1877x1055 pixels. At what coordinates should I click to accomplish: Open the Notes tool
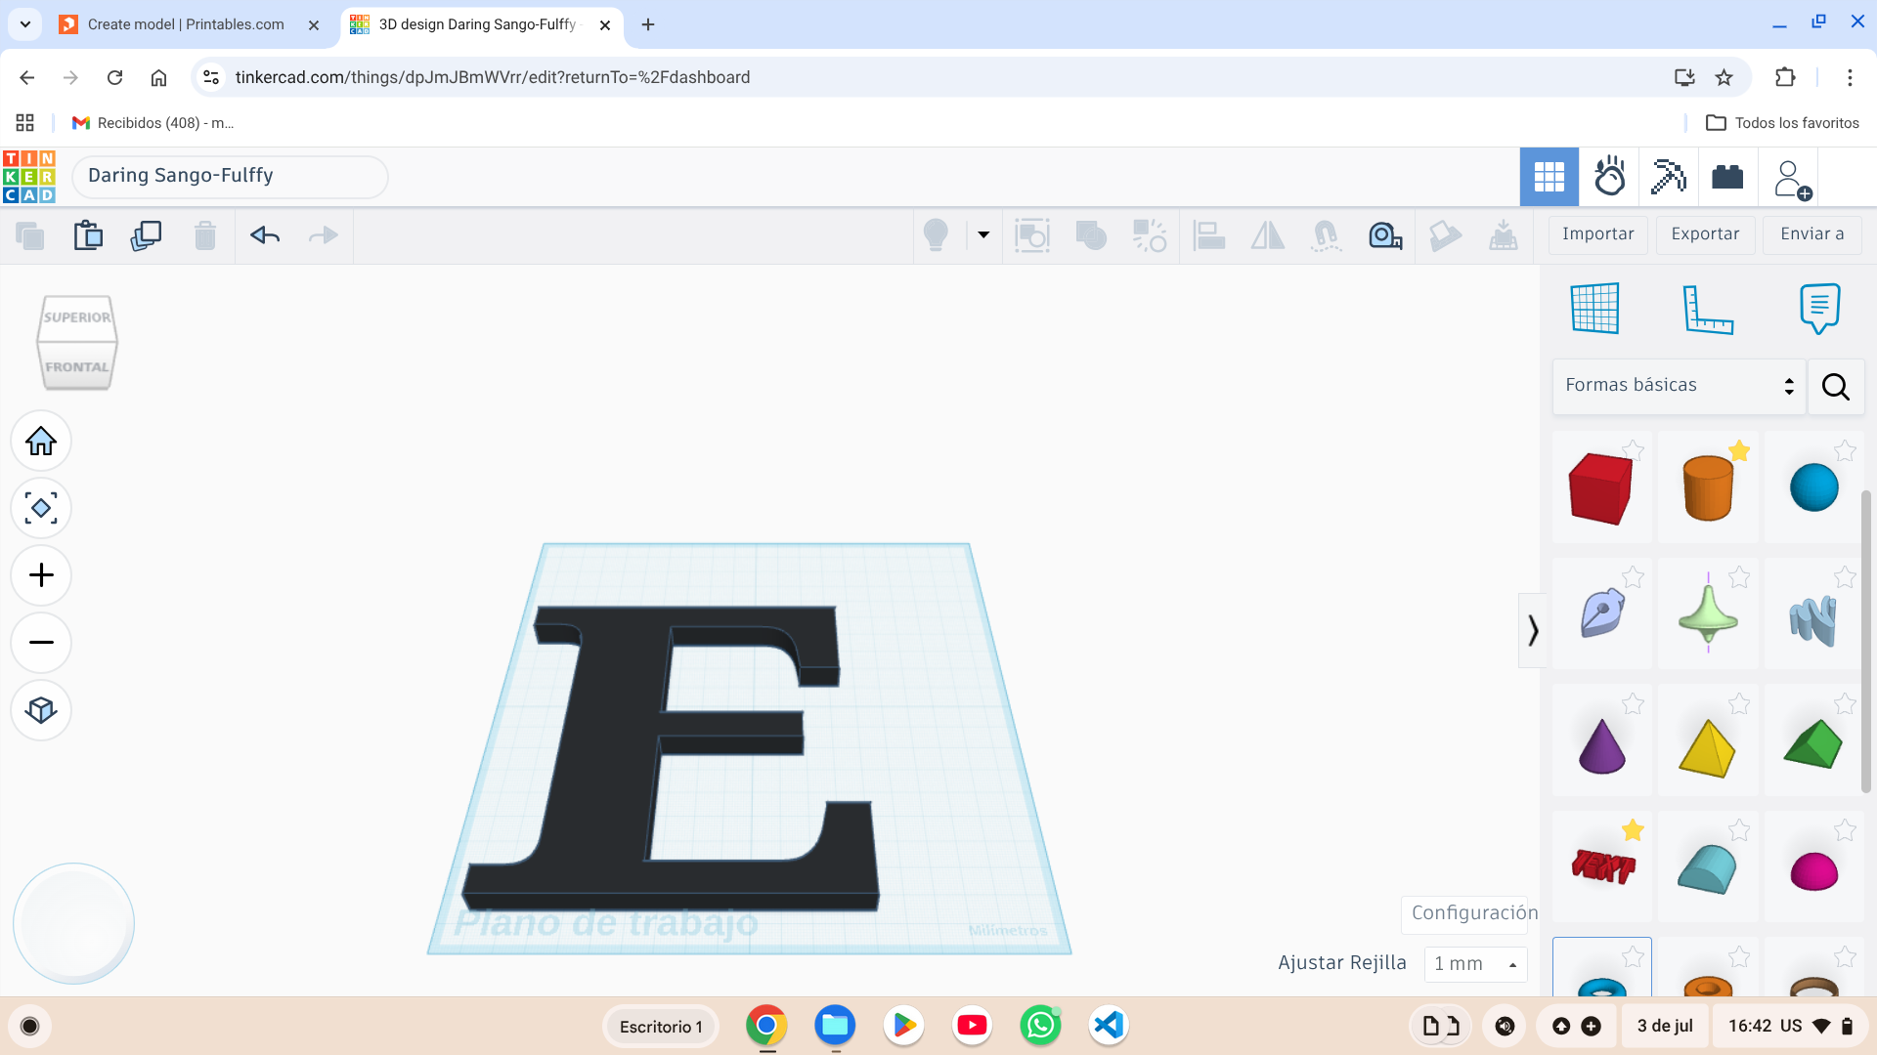tap(1819, 309)
